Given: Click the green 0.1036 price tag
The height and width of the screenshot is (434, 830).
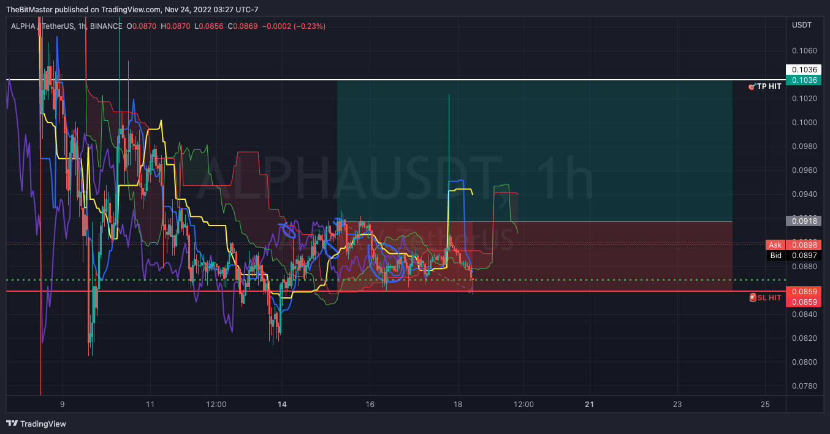Looking at the screenshot, I should pos(804,80).
